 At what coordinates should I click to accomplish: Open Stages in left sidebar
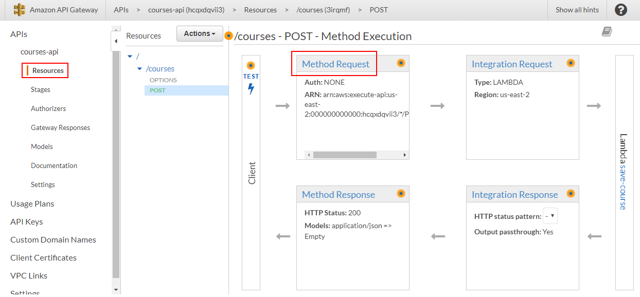point(41,89)
